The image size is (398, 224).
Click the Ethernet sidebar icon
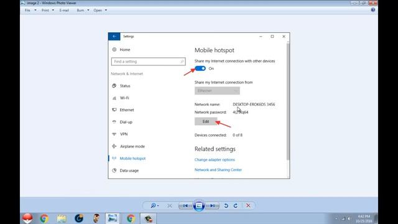coord(114,110)
